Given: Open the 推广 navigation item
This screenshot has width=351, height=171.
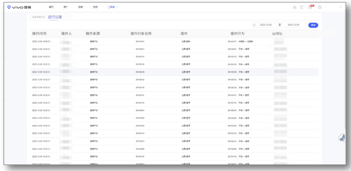Looking at the screenshot, I should [x=65, y=7].
